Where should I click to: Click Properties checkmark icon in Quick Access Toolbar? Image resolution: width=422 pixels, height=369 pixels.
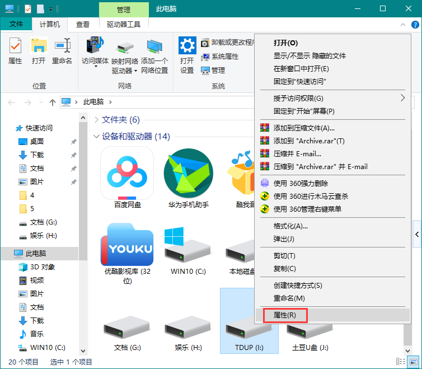[28, 9]
